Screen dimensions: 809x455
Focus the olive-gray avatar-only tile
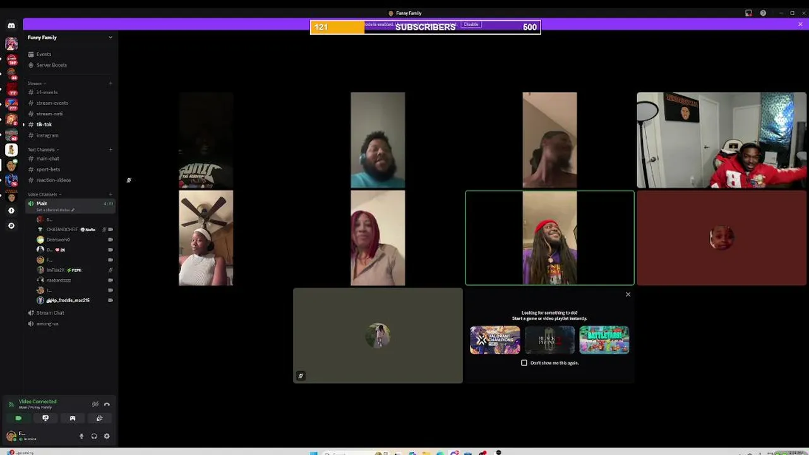[x=378, y=336]
